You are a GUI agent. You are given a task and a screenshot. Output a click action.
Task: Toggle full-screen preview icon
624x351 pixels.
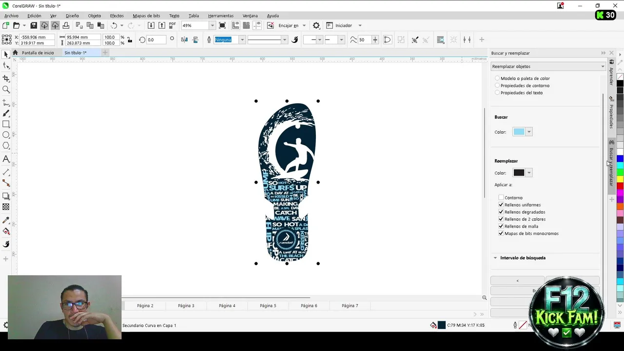pos(222,25)
